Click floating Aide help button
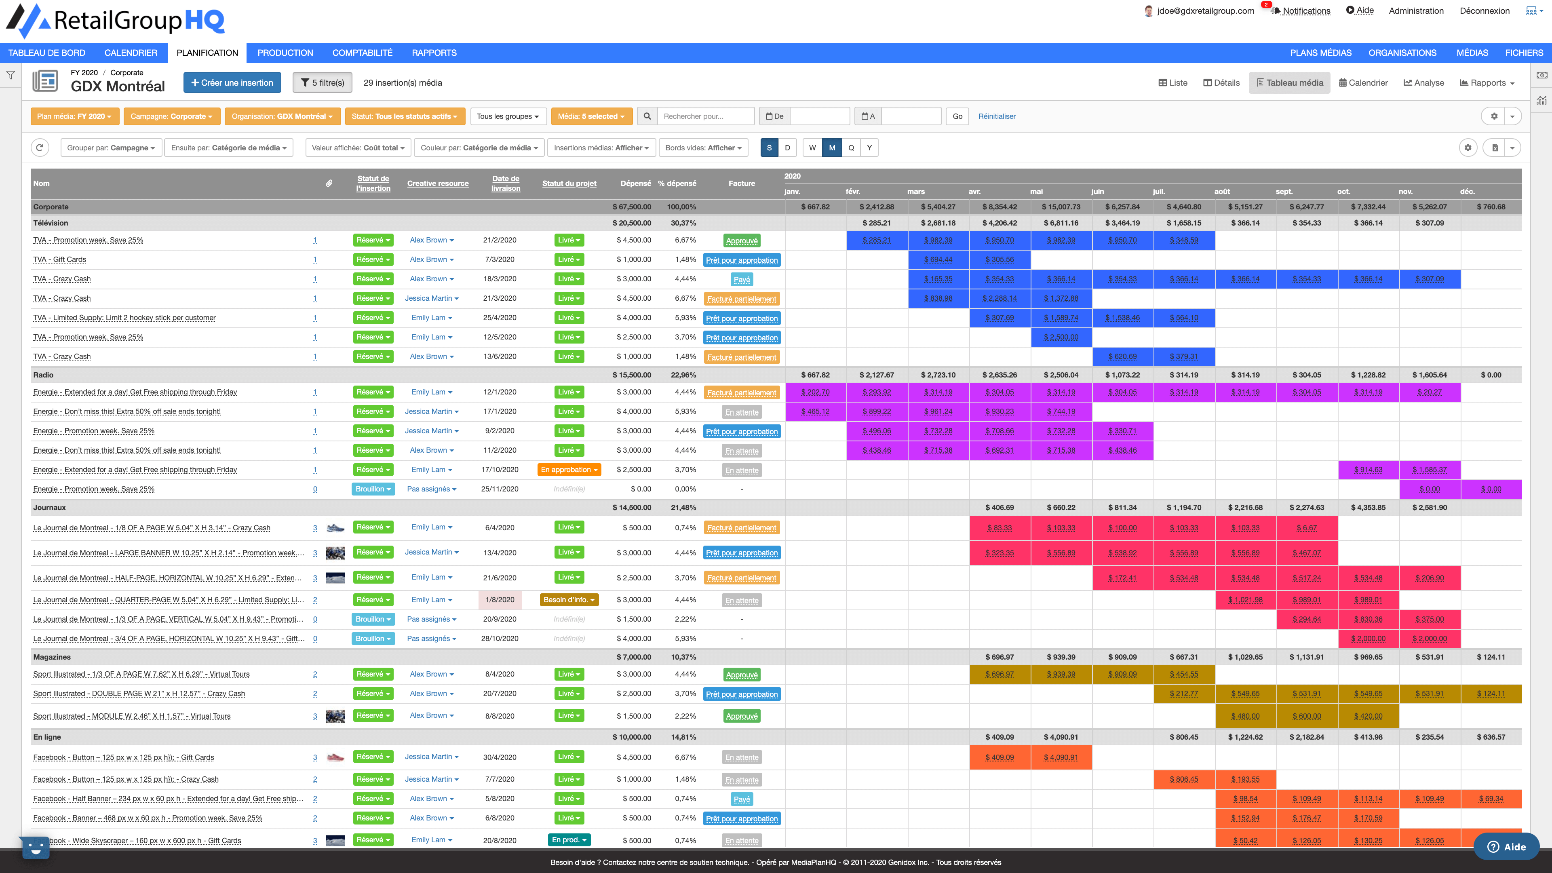 [1506, 846]
